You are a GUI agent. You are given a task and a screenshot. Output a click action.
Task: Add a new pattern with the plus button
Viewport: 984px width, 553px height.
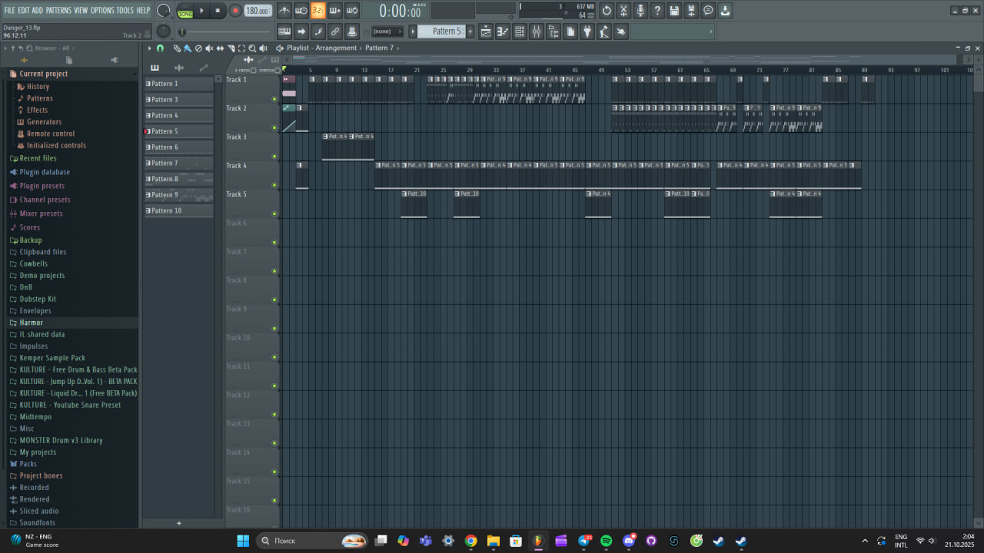[470, 31]
